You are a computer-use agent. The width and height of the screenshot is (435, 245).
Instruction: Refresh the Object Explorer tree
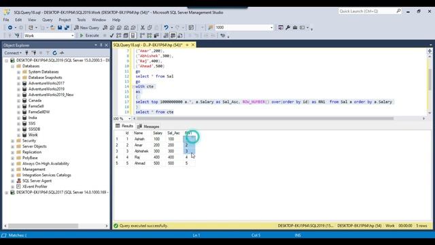click(x=54, y=53)
